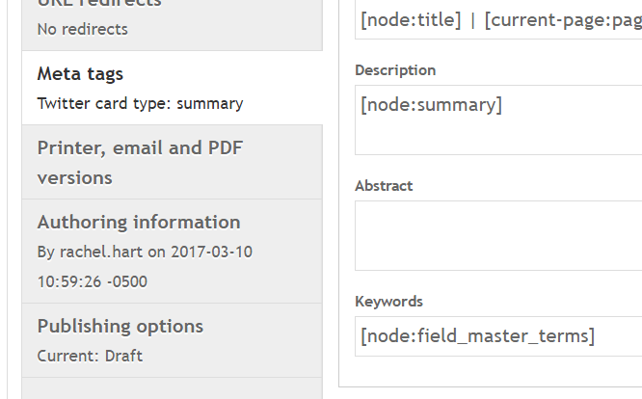Screen dimensions: 642x399
Task: Click the [node:field_master_terms] token text
Action: (x=477, y=336)
